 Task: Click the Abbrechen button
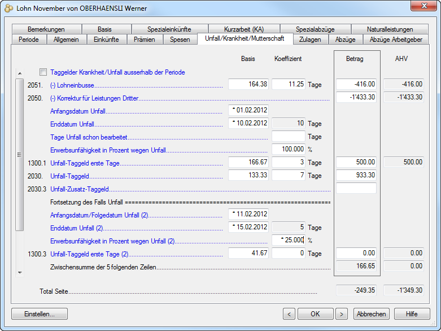pos(371,314)
